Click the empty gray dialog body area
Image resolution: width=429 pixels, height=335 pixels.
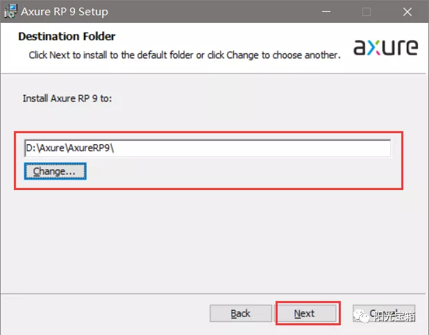tap(208, 236)
